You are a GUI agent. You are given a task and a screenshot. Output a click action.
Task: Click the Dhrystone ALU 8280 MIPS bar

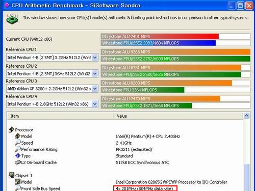pos(166,83)
